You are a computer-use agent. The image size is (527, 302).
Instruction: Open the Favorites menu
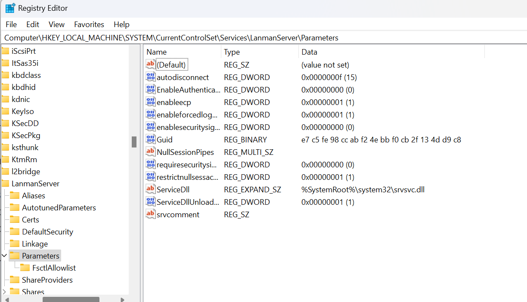coord(89,25)
